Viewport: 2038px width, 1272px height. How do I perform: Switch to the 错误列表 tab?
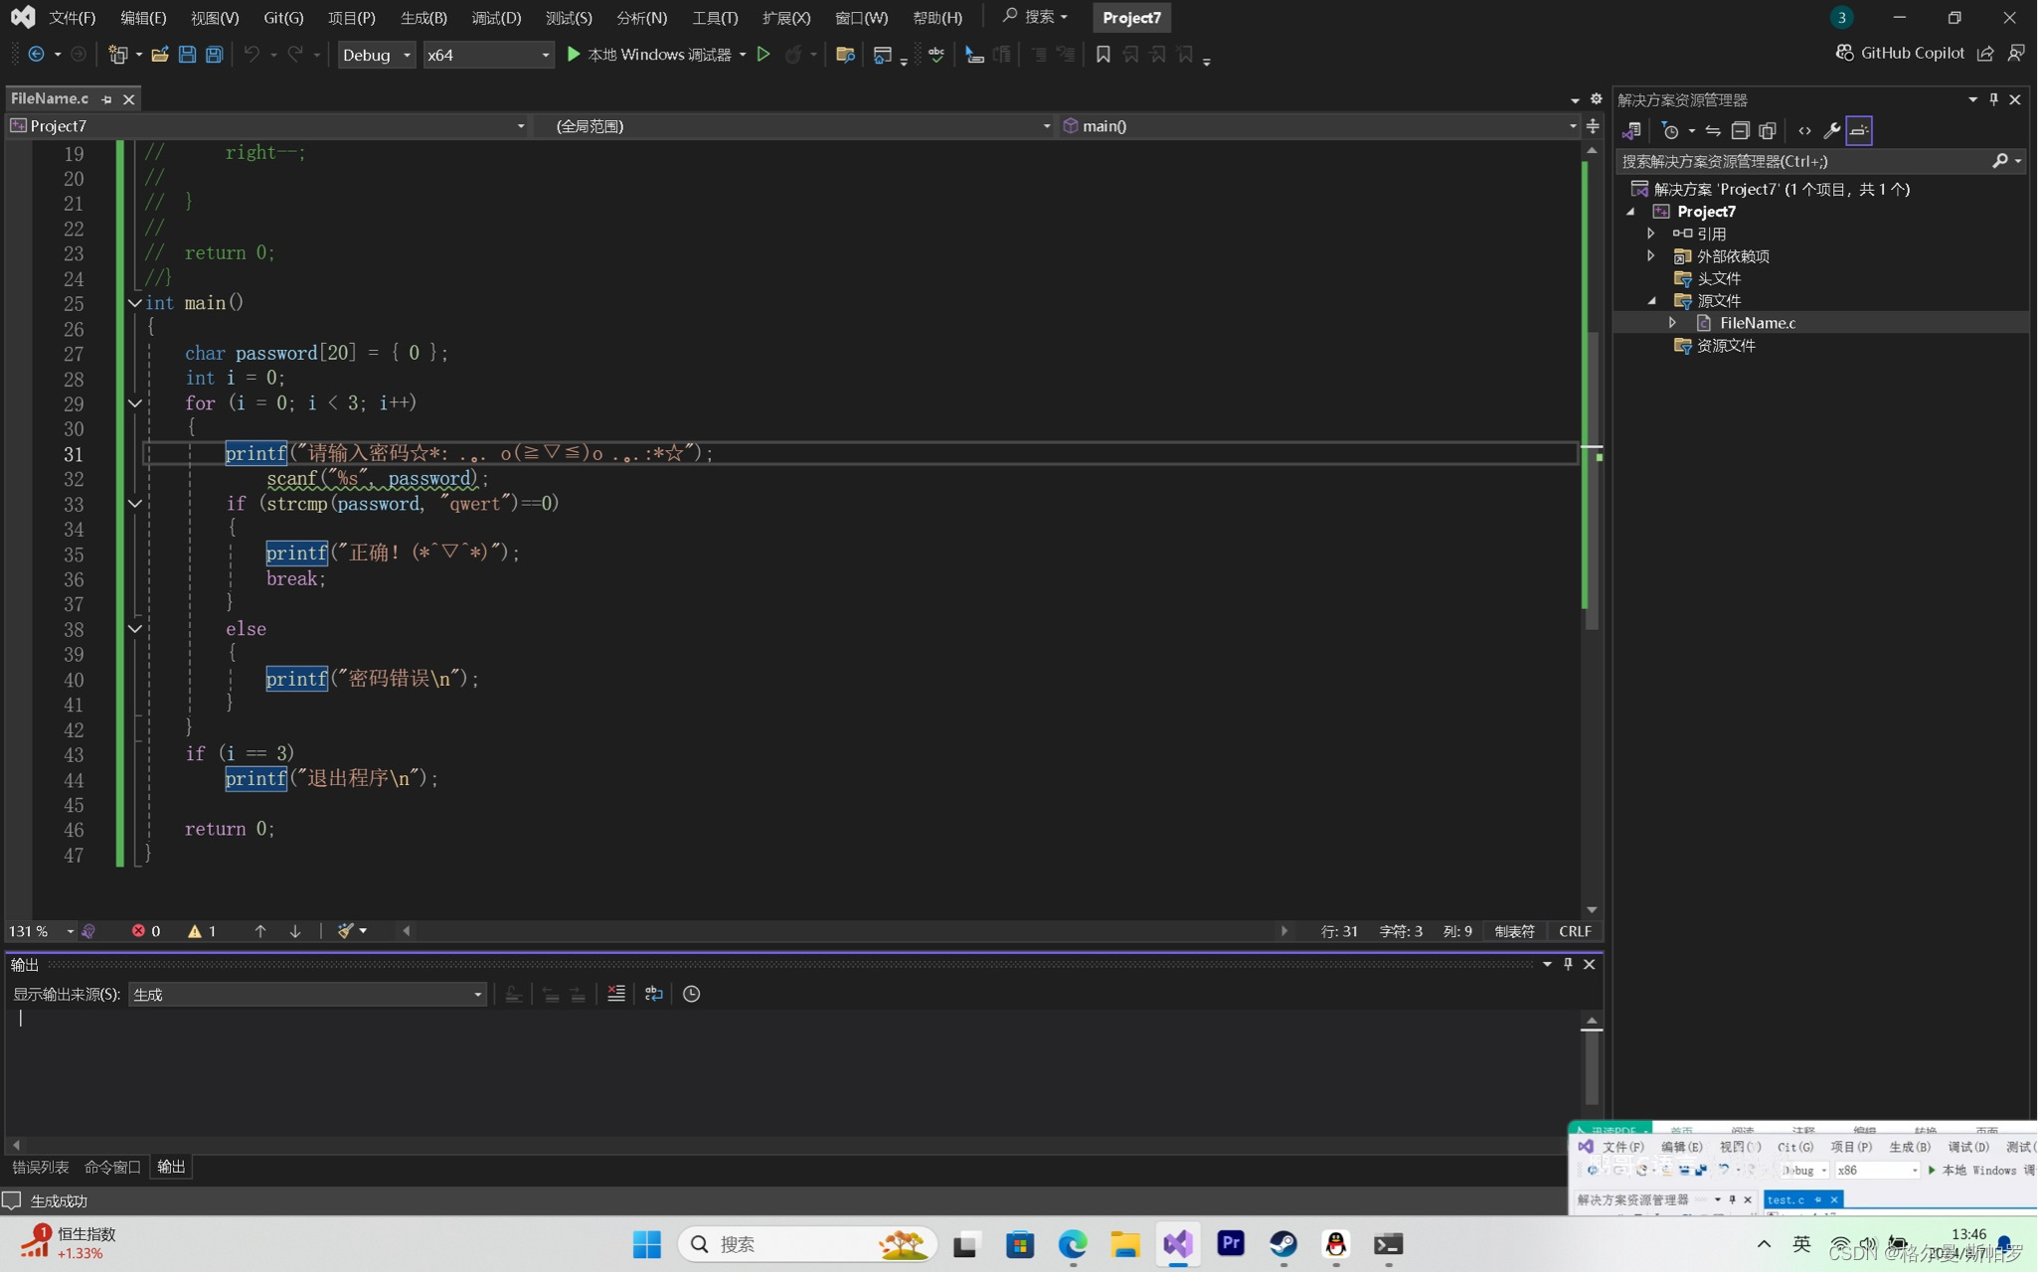point(40,1167)
